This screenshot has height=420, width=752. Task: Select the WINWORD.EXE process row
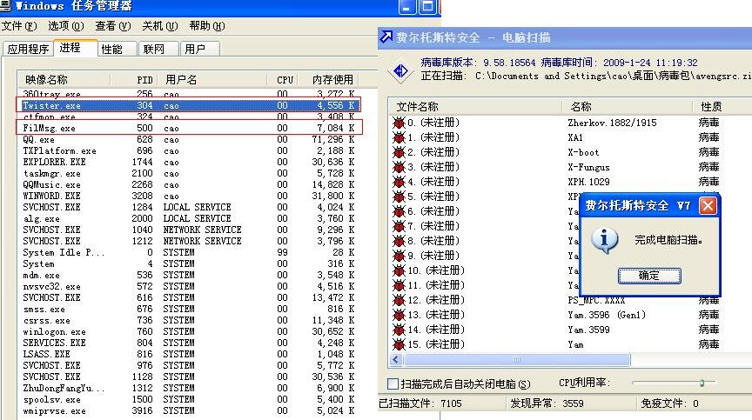point(189,196)
